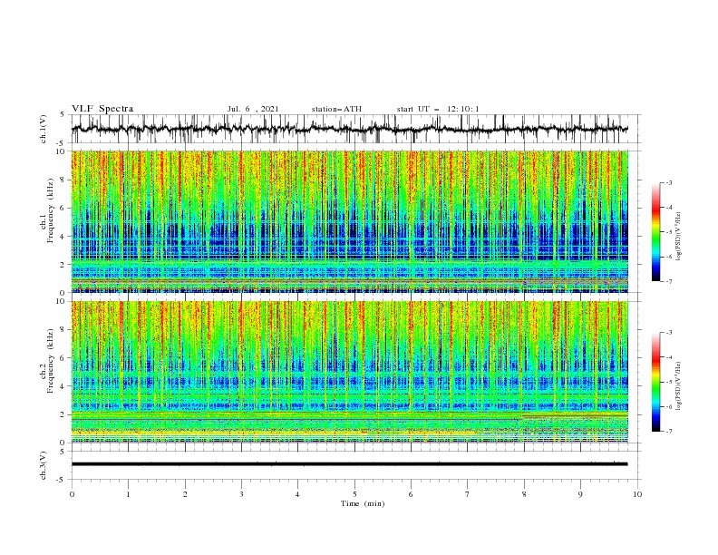Click the ch.3 flat waveform trace
Viewport: 718px width, 555px height.
pyautogui.click(x=349, y=464)
